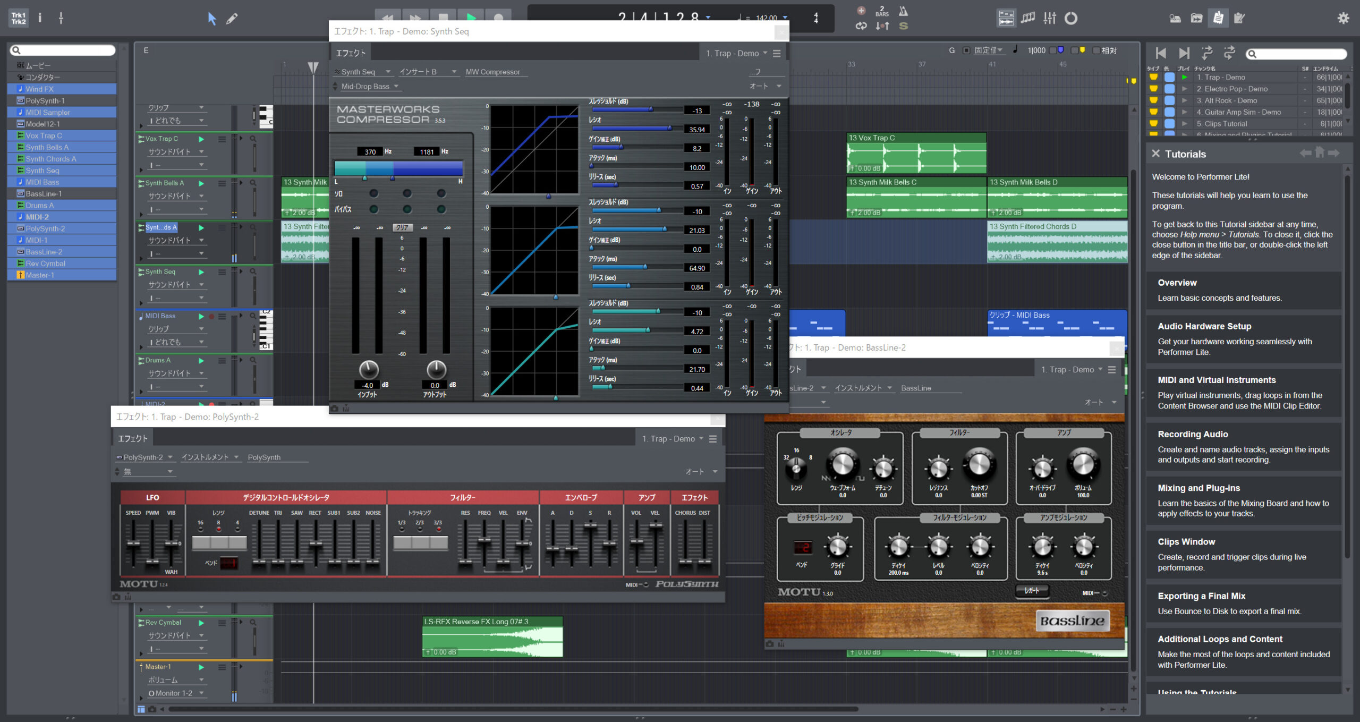Adjust the インプット input gain knob
Image resolution: width=1360 pixels, height=722 pixels.
[x=369, y=369]
